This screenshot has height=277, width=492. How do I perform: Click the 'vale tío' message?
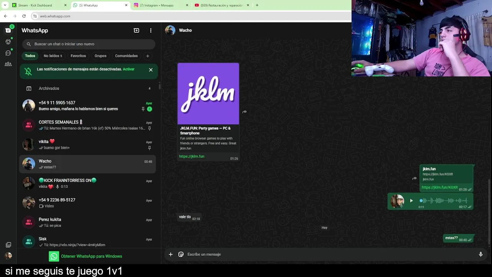(189, 217)
